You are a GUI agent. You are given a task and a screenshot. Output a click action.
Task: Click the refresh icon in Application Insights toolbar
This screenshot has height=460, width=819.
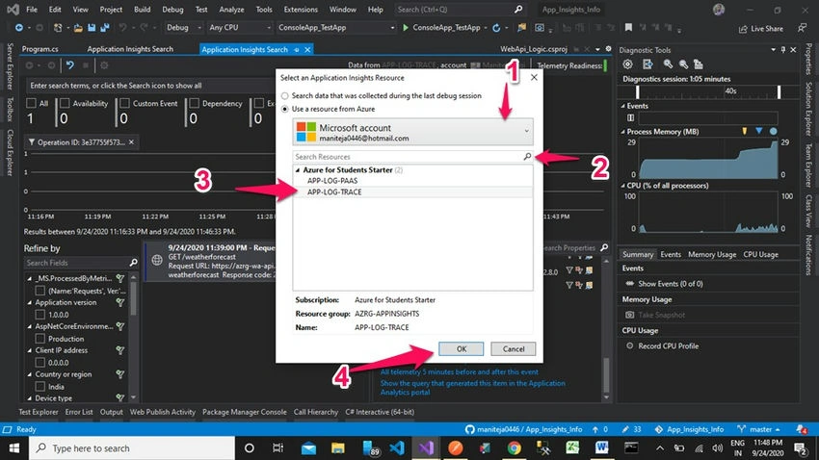click(x=70, y=65)
